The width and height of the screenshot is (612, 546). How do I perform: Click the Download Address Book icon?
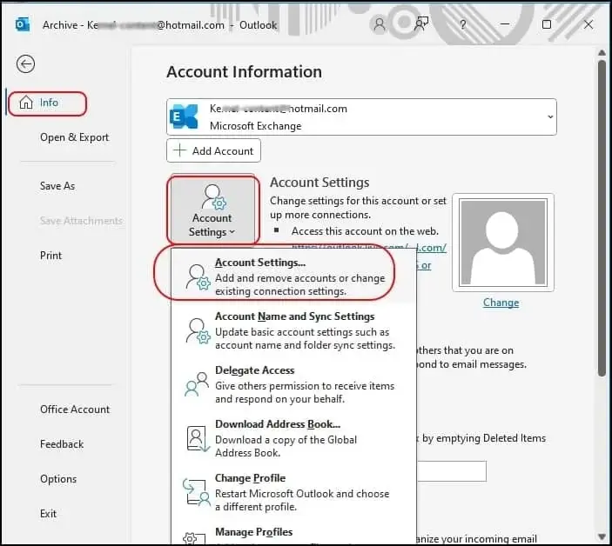pos(197,438)
